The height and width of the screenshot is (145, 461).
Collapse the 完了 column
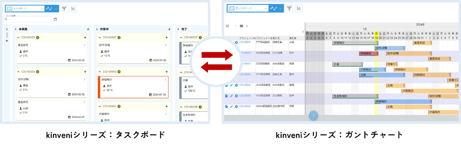(178, 29)
